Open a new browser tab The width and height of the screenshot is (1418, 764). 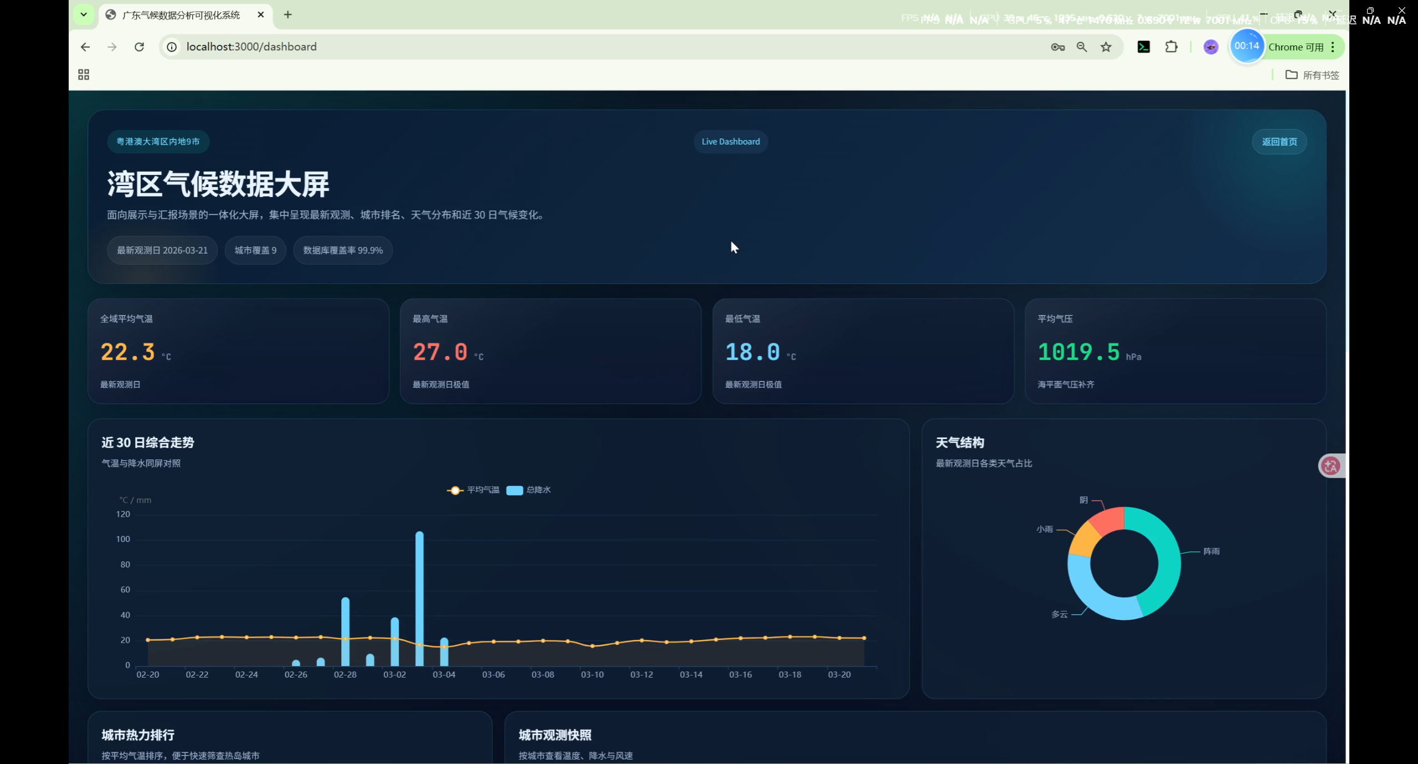tap(287, 15)
